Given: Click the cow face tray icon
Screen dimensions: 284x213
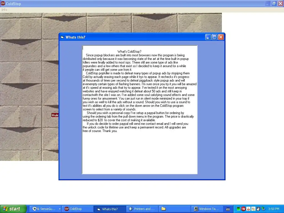Looking at the screenshot, I should tap(258, 209).
